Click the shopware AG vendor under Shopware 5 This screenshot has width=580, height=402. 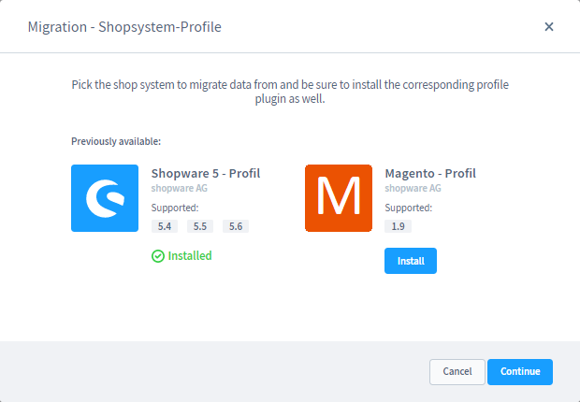coord(178,189)
